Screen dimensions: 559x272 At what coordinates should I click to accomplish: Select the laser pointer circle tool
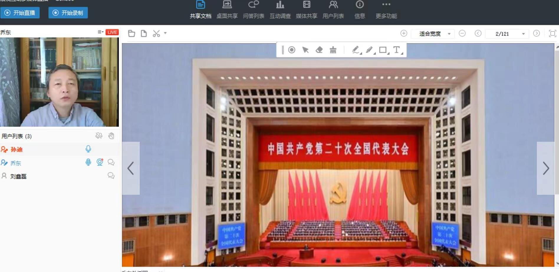tap(292, 50)
